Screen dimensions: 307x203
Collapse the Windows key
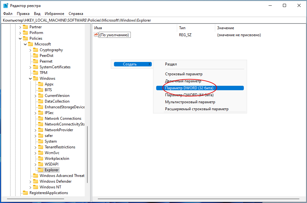point(30,78)
